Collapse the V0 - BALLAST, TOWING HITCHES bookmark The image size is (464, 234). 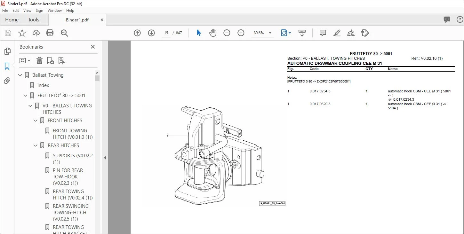click(x=30, y=106)
